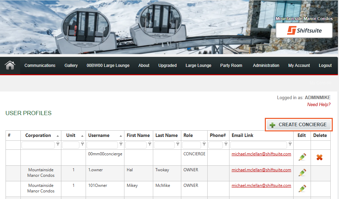Sort table by Username column header
This screenshot has width=339, height=199.
(x=99, y=136)
